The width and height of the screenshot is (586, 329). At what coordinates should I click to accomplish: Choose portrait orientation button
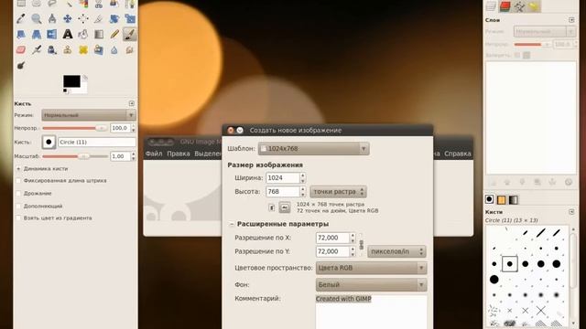pyautogui.click(x=272, y=207)
